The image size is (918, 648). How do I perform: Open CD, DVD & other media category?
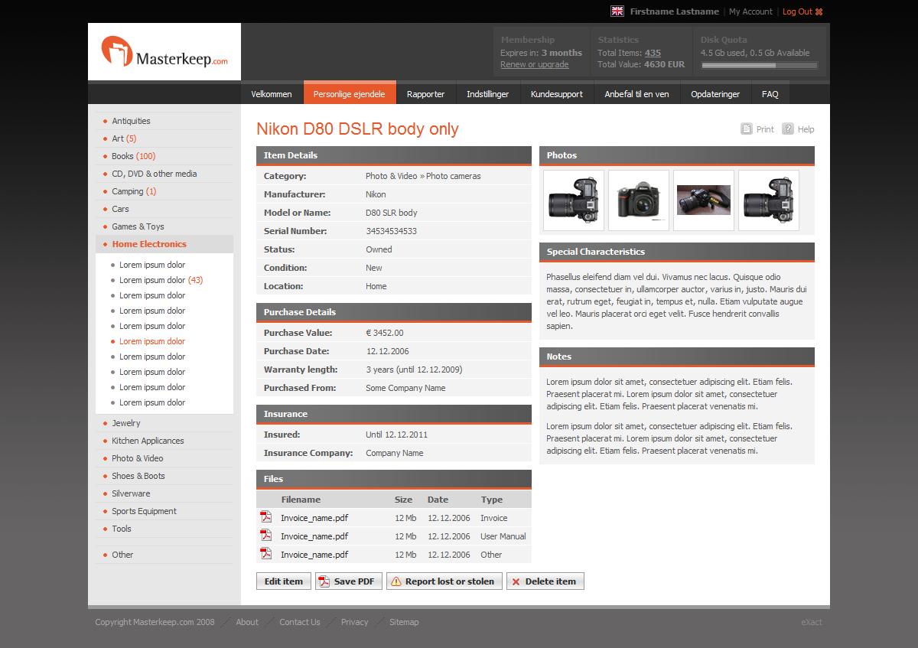[x=155, y=174]
